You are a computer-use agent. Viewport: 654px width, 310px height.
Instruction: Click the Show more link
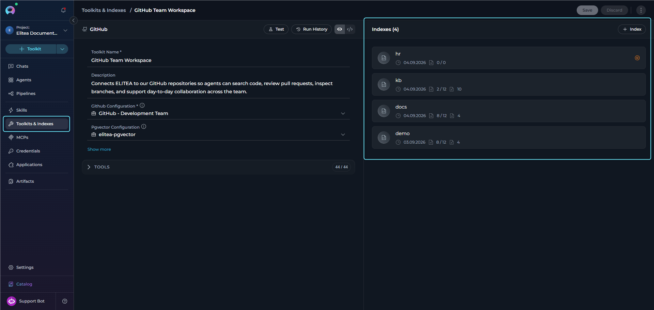[x=99, y=149]
